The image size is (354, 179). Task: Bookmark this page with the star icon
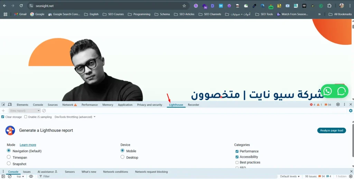[x=184, y=6]
